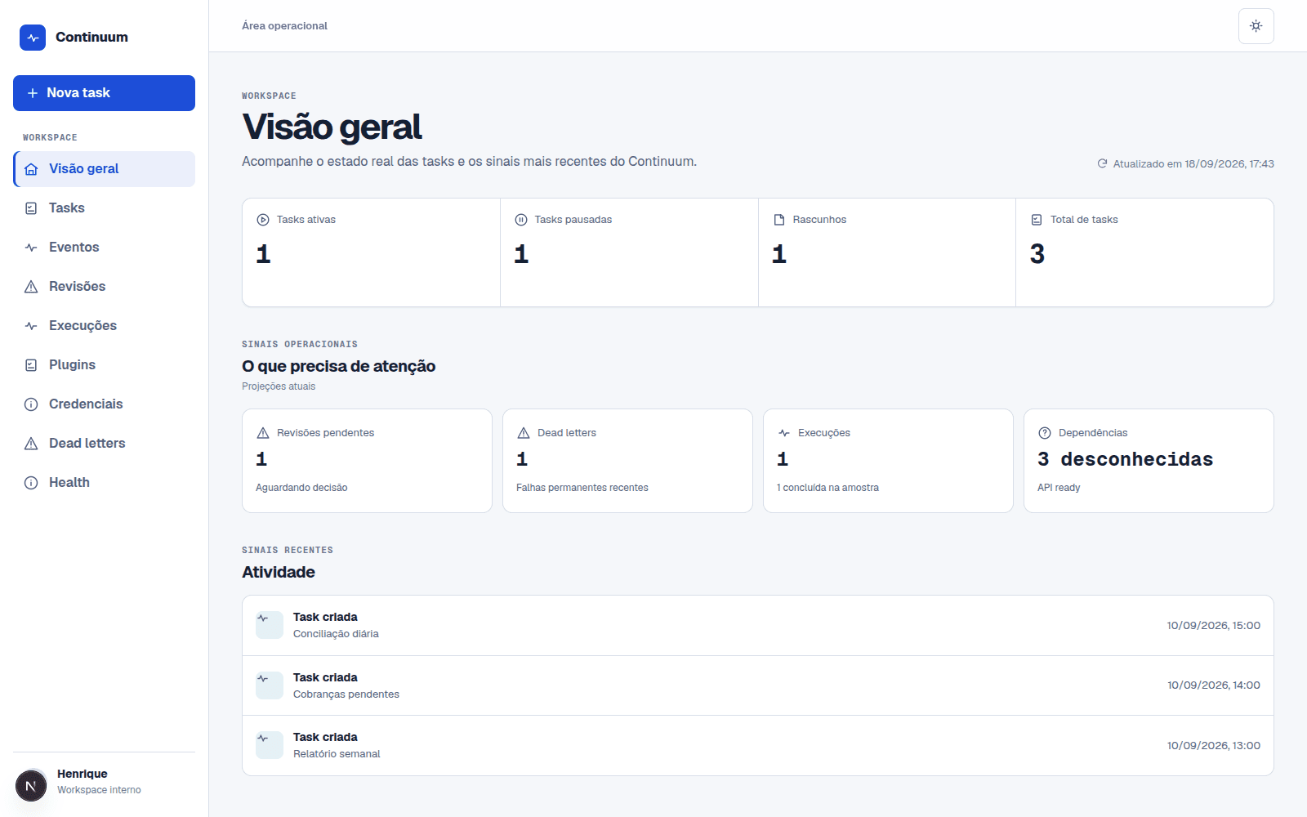The image size is (1307, 817).
Task: Click the Continuum logo icon
Action: point(33,38)
